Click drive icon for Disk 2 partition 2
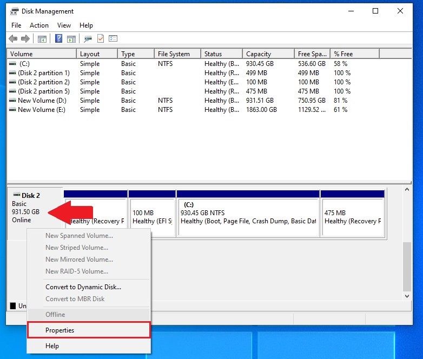423x359 pixels. [12, 82]
